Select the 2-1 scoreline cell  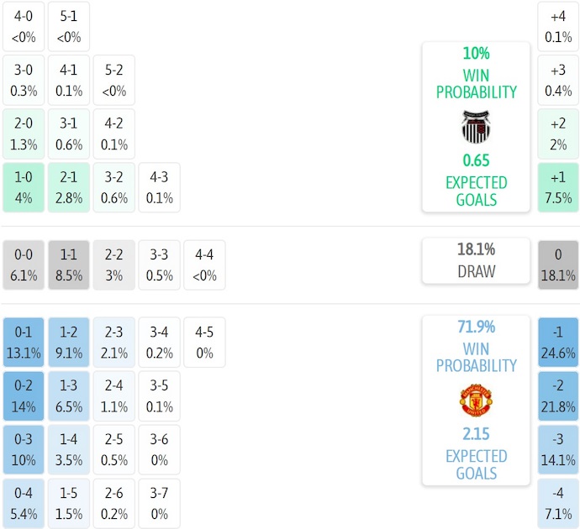[69, 187]
